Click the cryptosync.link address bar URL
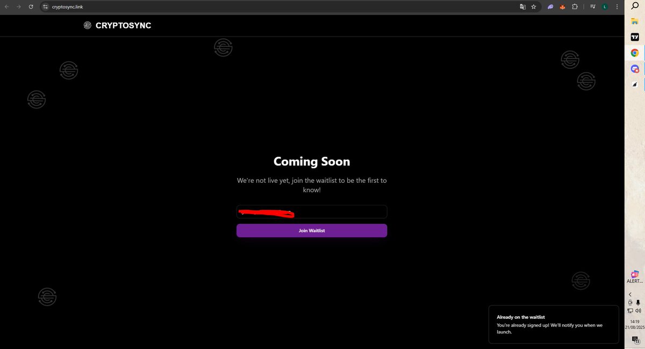The image size is (645, 349). [67, 7]
